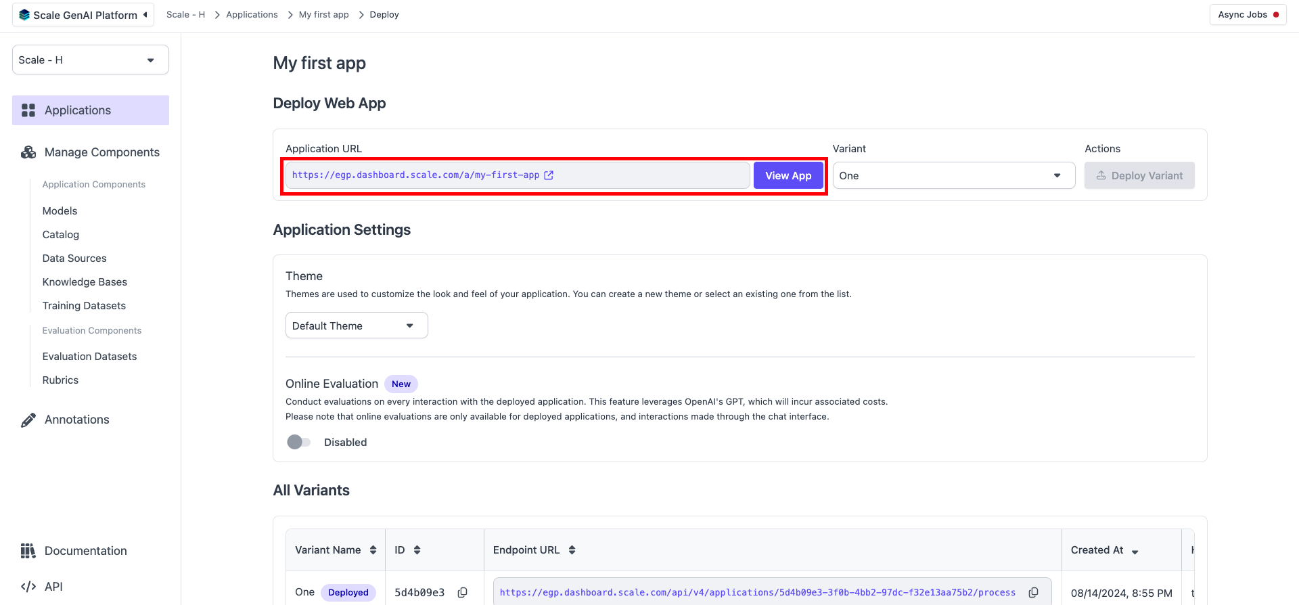Click the red Async Jobs status dot
Screen dimensions: 1299x605
pos(1276,15)
